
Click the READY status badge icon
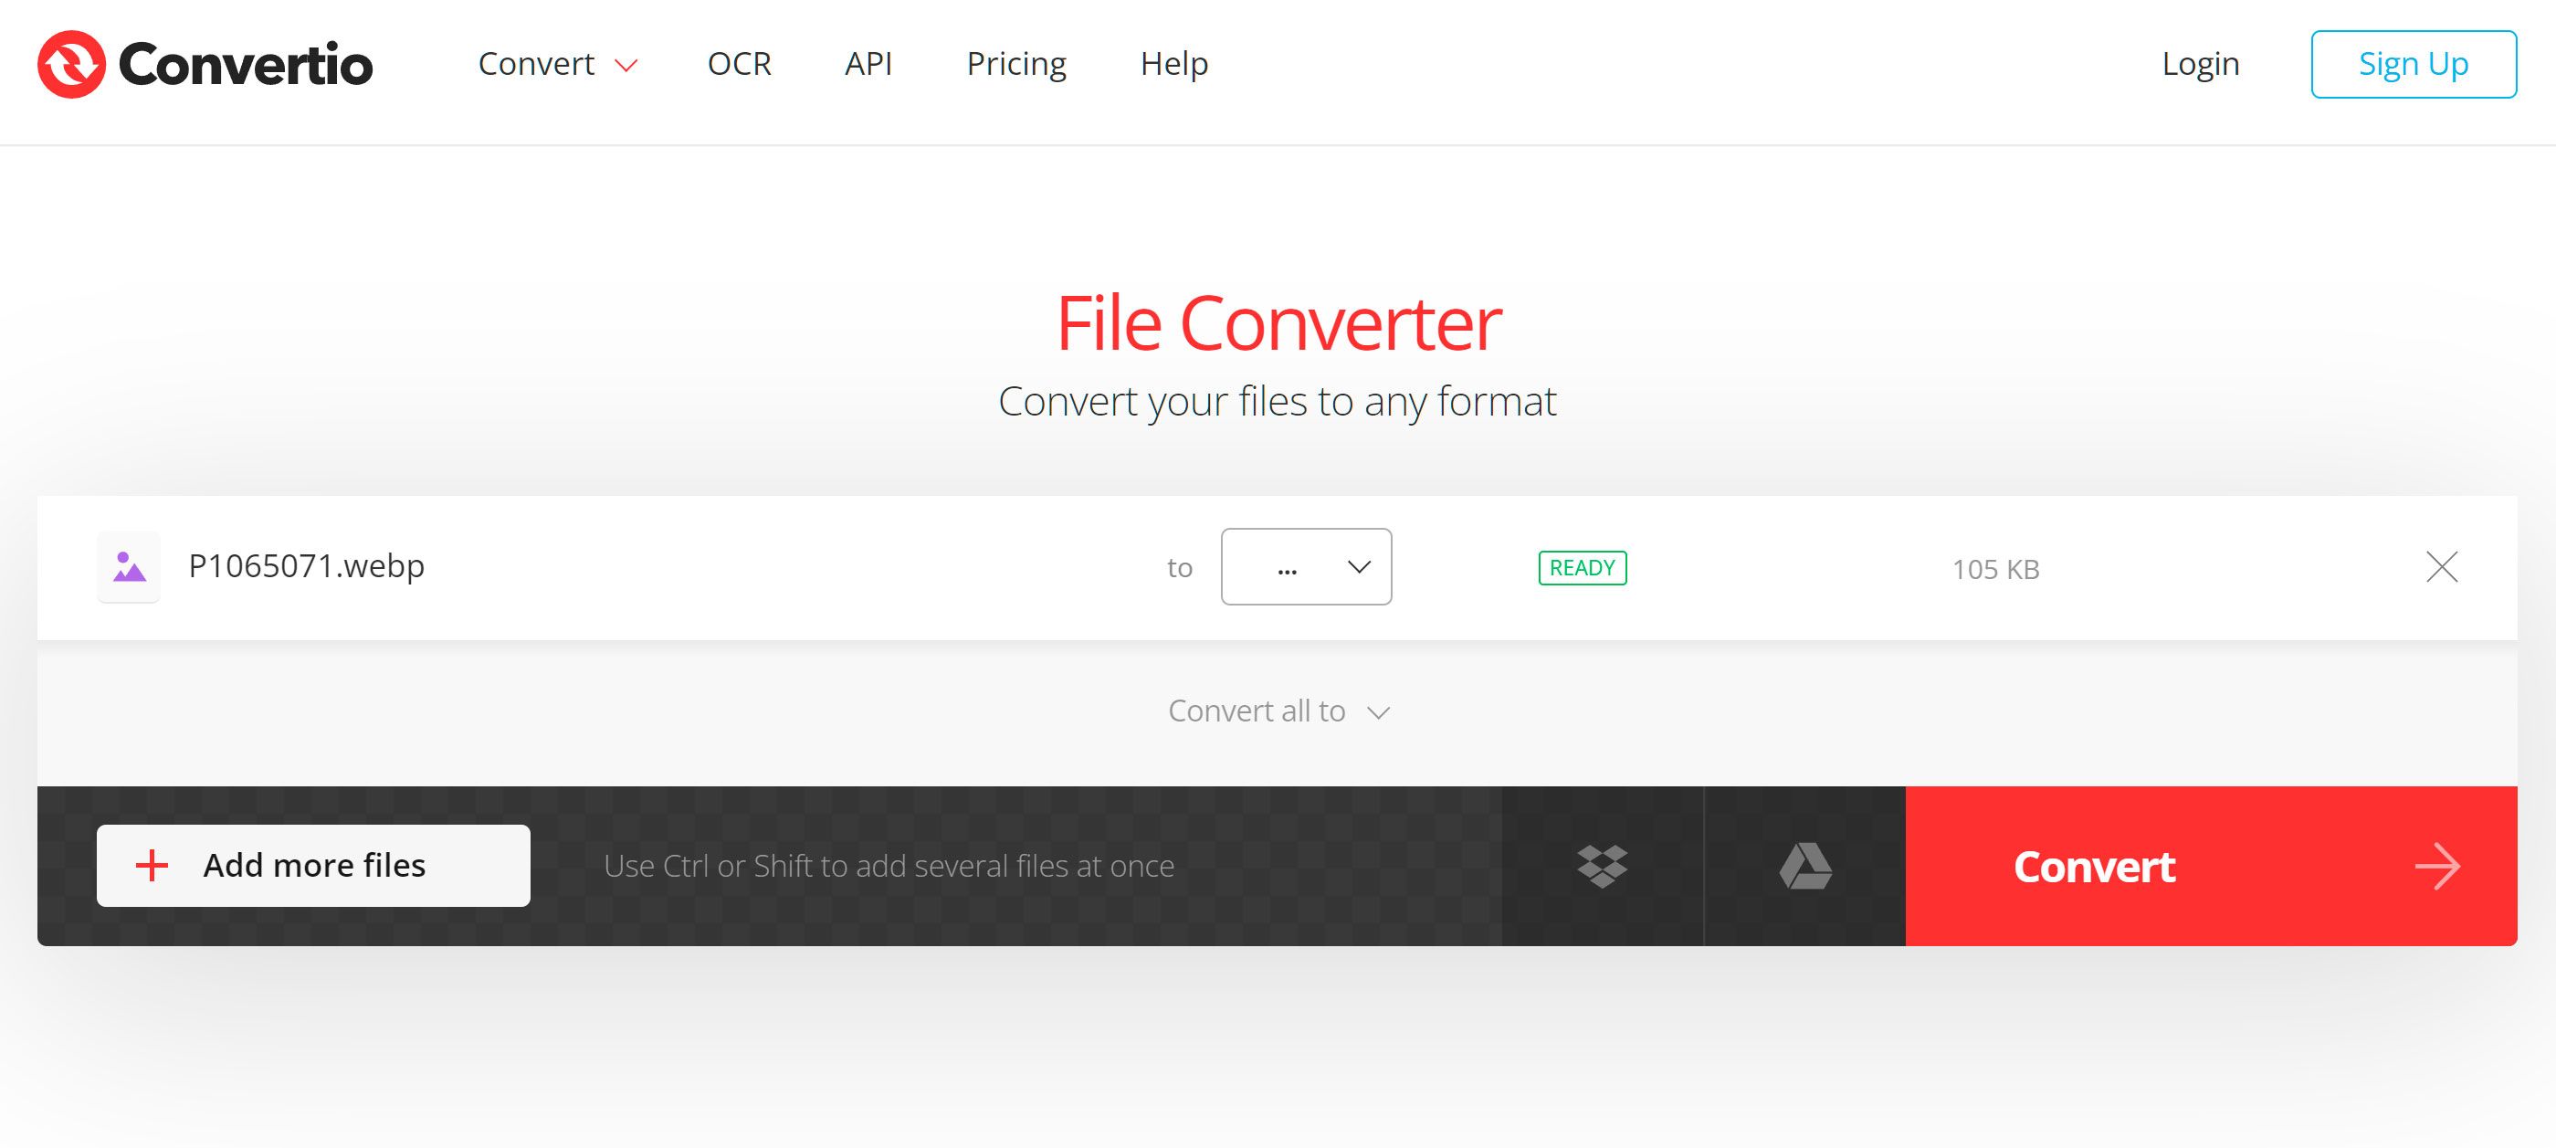(x=1583, y=566)
